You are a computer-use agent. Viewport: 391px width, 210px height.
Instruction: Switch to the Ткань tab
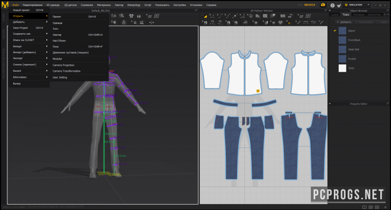pos(346,15)
